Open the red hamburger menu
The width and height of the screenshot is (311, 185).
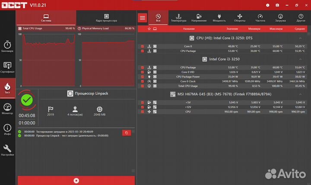[143, 18]
